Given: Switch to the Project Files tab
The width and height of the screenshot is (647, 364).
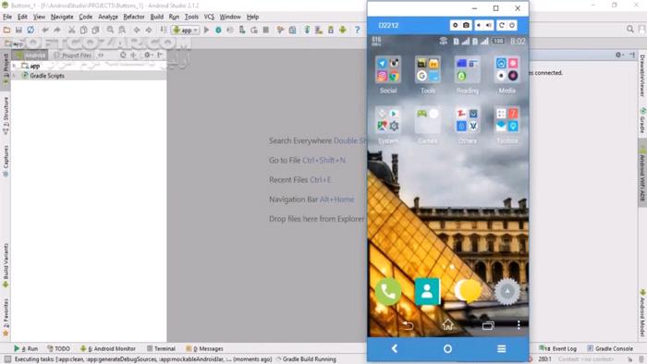Looking at the screenshot, I should click(x=73, y=55).
